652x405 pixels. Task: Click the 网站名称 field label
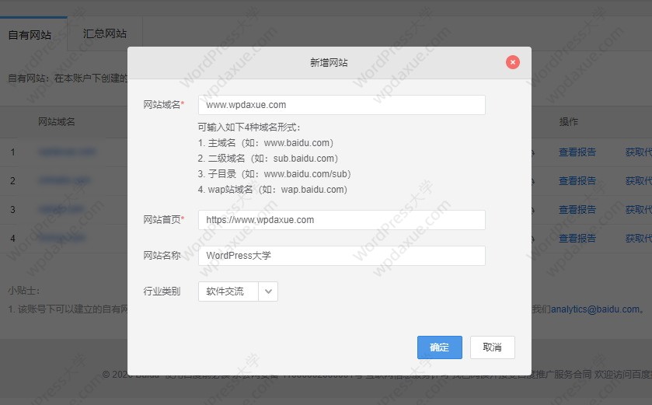pyautogui.click(x=162, y=256)
